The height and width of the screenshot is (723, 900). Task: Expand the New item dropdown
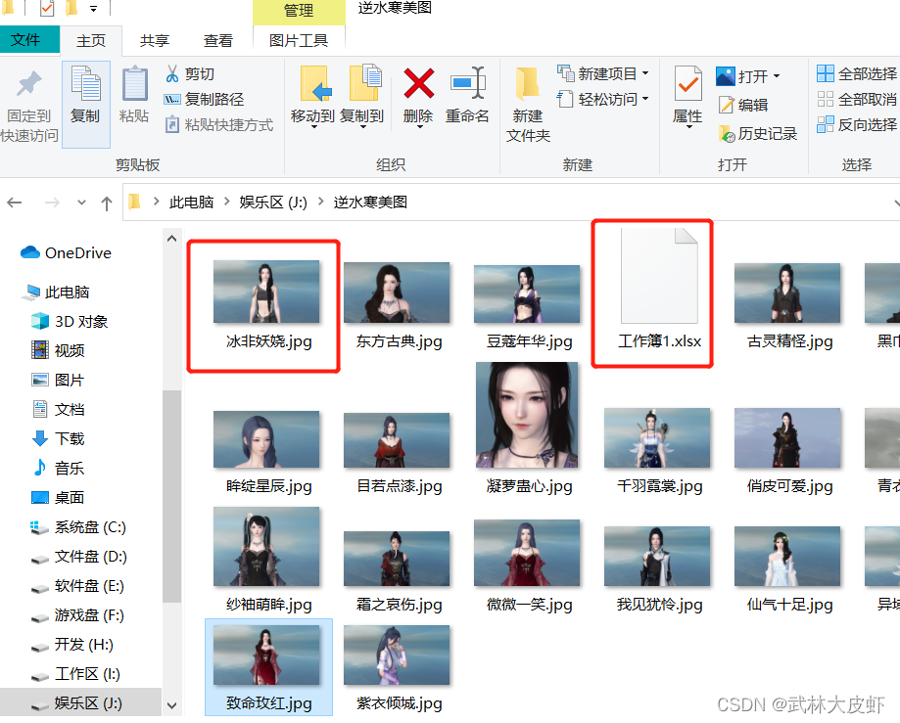point(645,73)
